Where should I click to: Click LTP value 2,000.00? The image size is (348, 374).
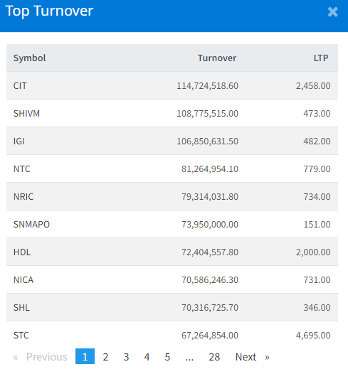click(313, 252)
